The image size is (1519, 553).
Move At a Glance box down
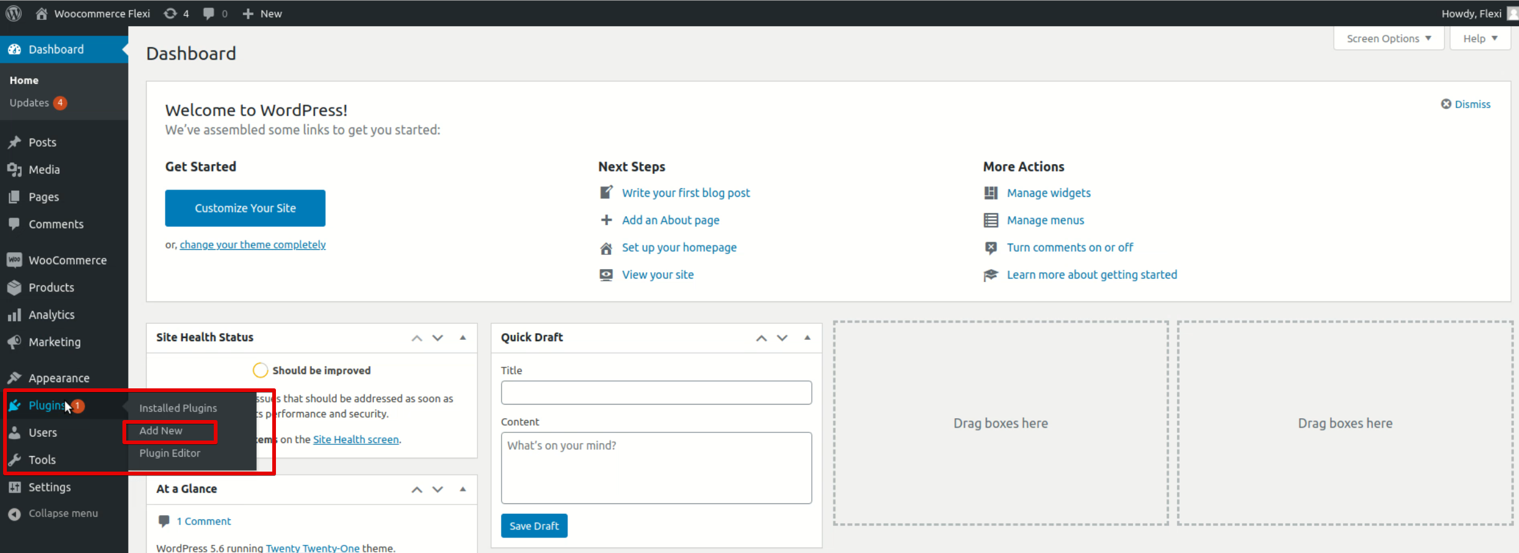438,490
